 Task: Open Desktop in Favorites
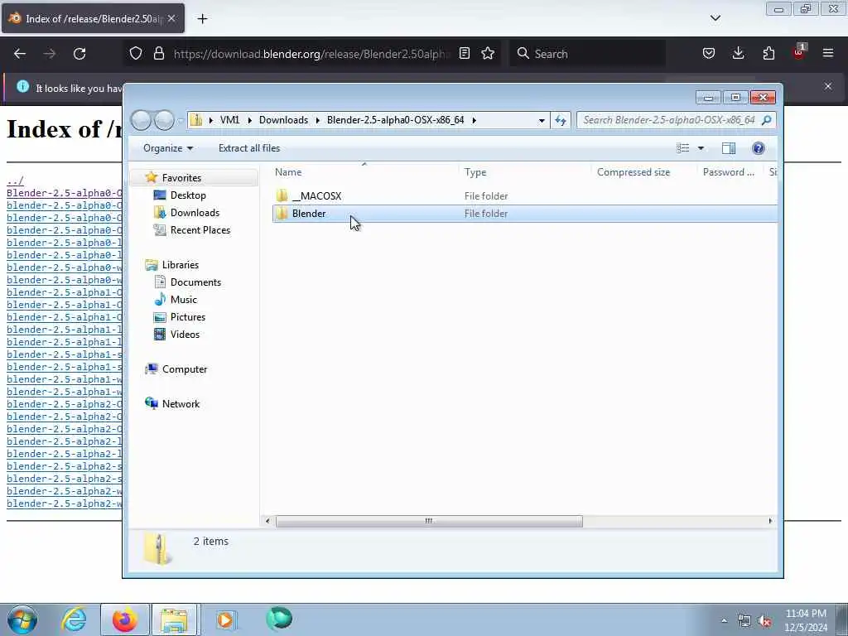pos(188,195)
